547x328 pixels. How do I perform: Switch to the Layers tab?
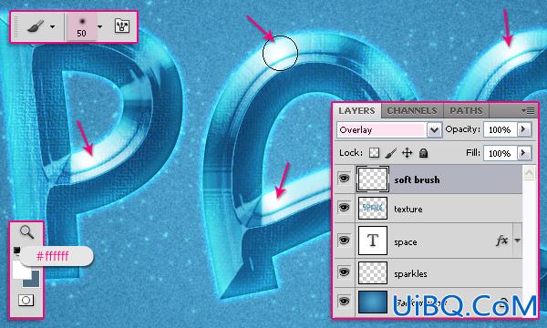click(356, 111)
